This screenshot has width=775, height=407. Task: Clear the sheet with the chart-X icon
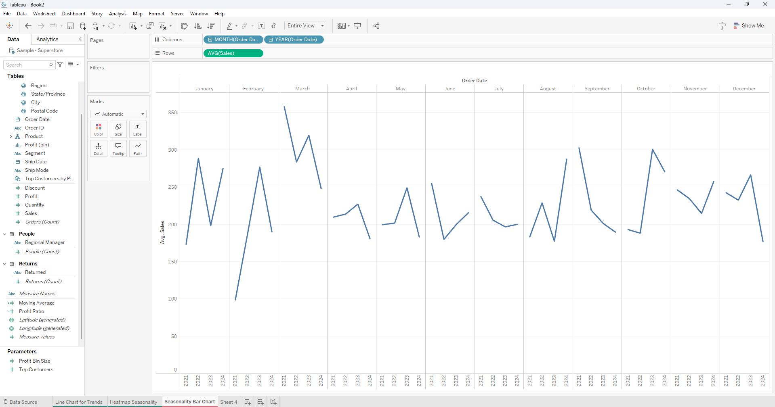162,26
